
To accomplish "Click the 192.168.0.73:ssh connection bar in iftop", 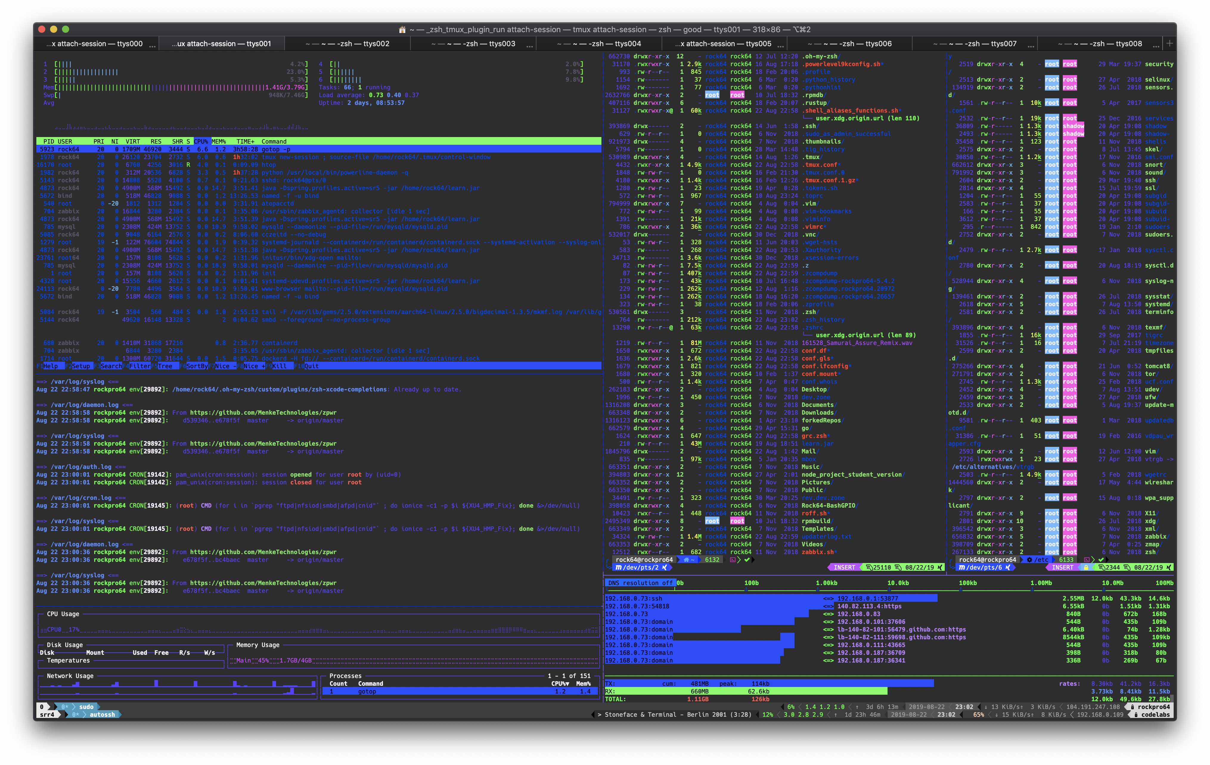I will click(x=771, y=599).
